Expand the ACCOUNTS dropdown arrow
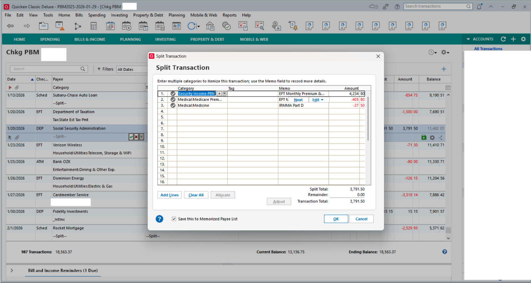 [468, 39]
